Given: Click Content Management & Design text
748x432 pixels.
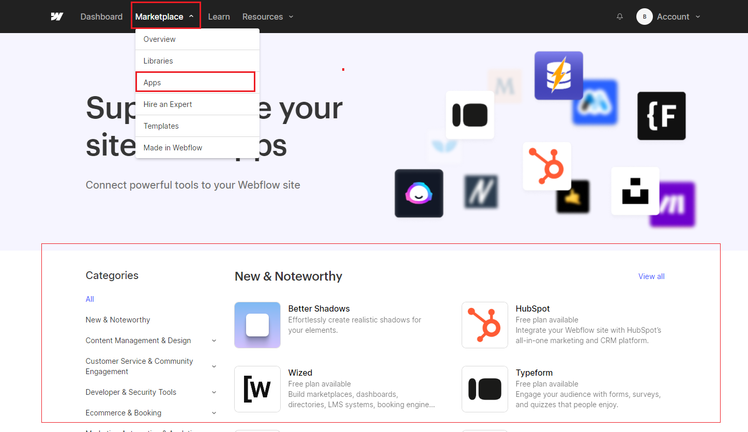Looking at the screenshot, I should tap(139, 341).
